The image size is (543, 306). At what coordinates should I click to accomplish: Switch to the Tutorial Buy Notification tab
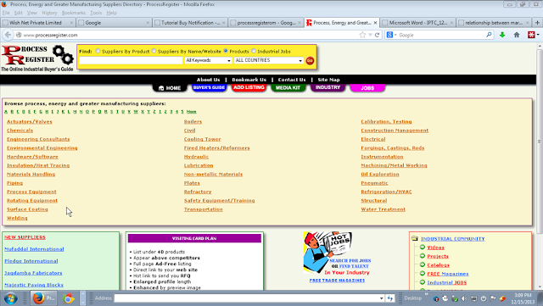coord(189,23)
